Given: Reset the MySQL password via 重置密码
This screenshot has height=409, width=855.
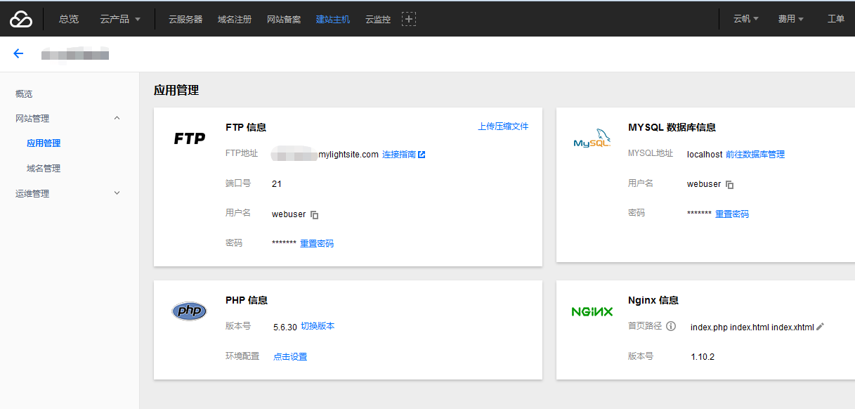Looking at the screenshot, I should click(732, 214).
